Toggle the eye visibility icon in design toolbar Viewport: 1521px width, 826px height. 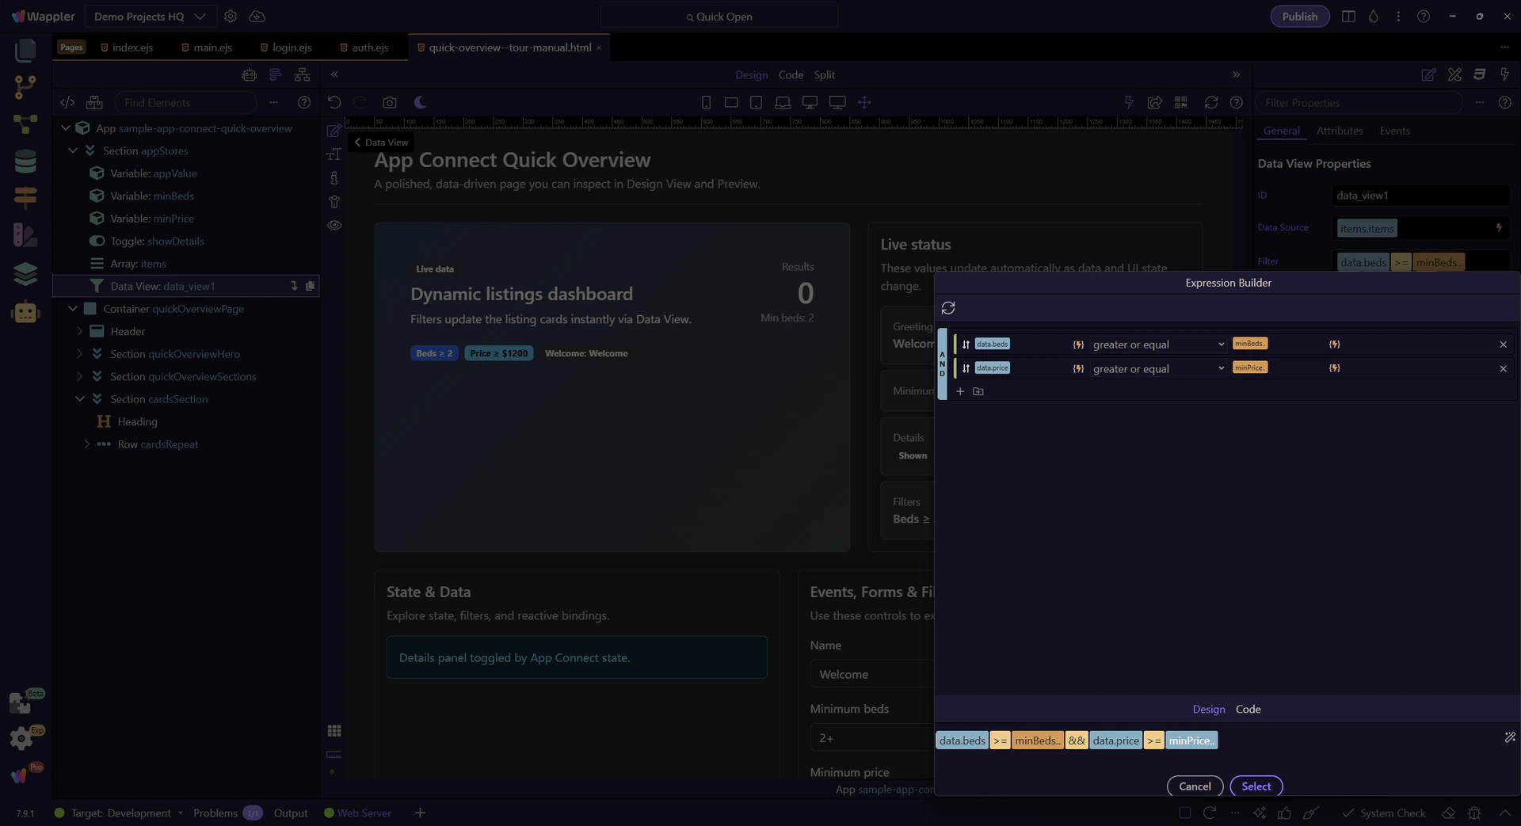334,225
